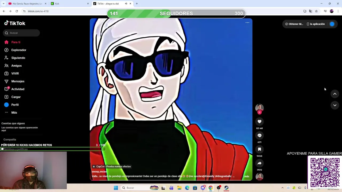
Task: Bookmark the page with the star icon
Action: point(316,11)
